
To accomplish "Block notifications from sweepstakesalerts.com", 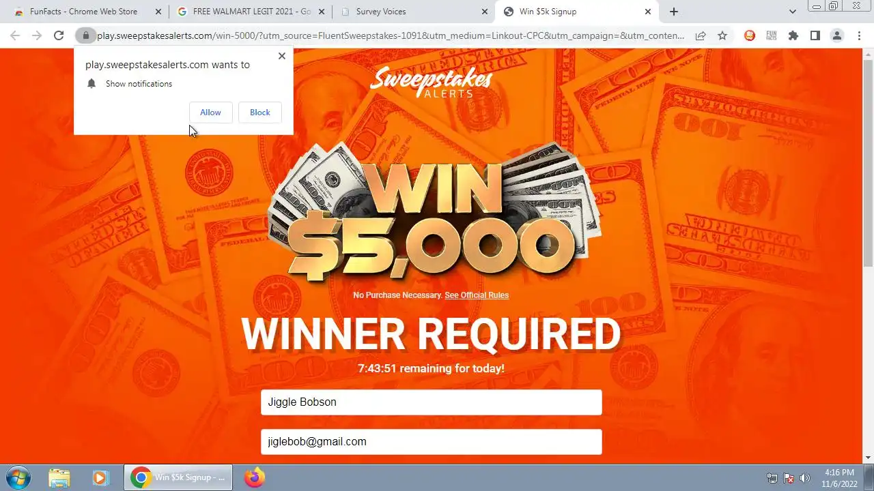I will [x=260, y=113].
